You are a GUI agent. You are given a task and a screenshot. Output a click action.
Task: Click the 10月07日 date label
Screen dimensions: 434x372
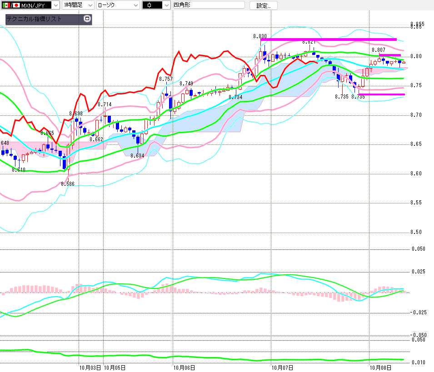[282, 368]
